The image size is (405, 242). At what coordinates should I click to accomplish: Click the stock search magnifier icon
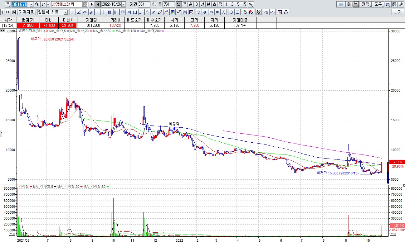point(37,4)
